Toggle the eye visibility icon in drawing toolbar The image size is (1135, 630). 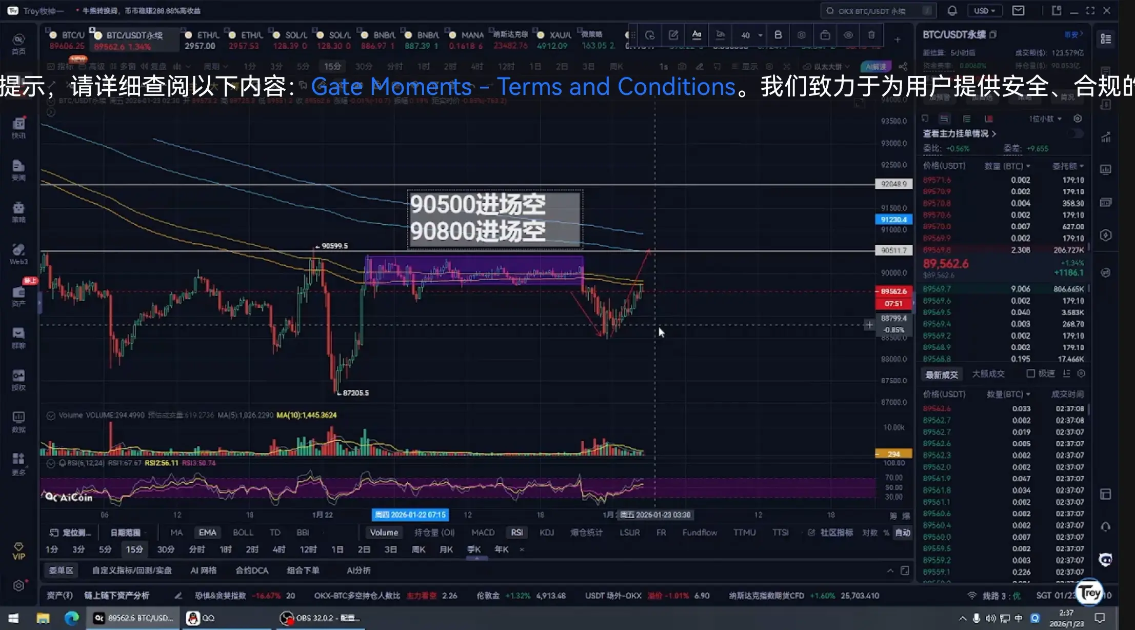[x=848, y=35]
